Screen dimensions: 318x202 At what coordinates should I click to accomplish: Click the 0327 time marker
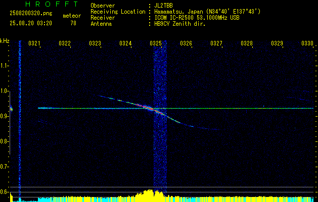(216, 43)
